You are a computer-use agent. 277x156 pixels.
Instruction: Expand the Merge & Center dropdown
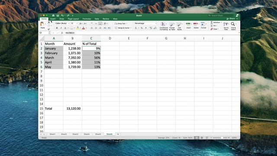pos(131,28)
